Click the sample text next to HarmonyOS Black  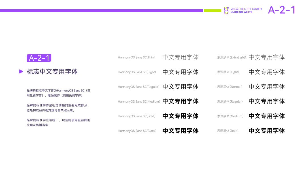(180, 131)
